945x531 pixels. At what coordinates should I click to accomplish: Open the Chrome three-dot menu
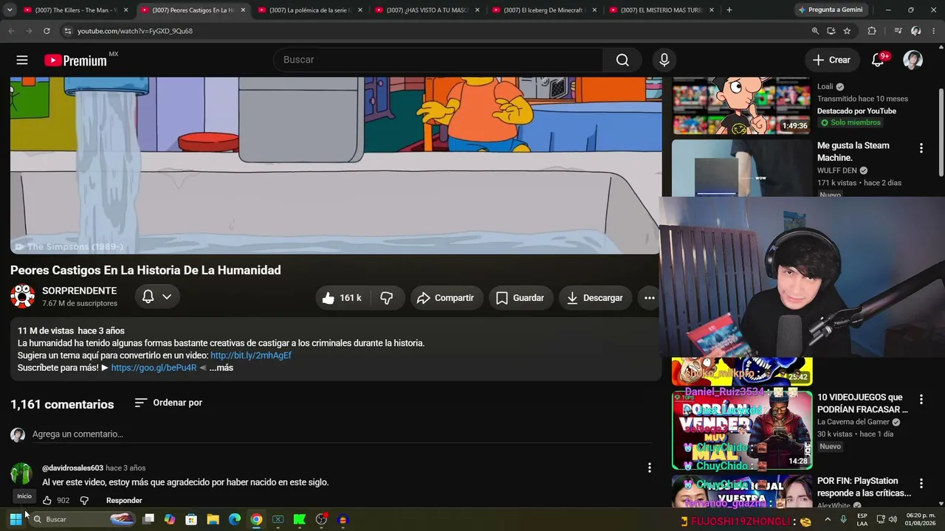point(934,31)
